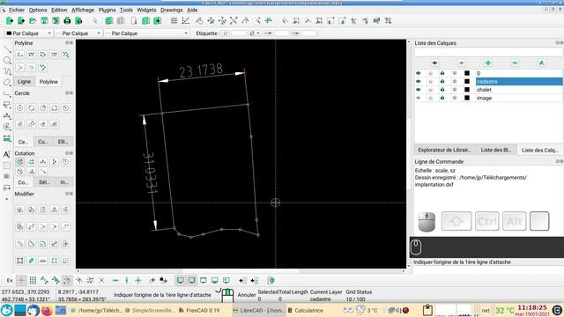
Task: Open the Edition menu
Action: click(x=59, y=10)
